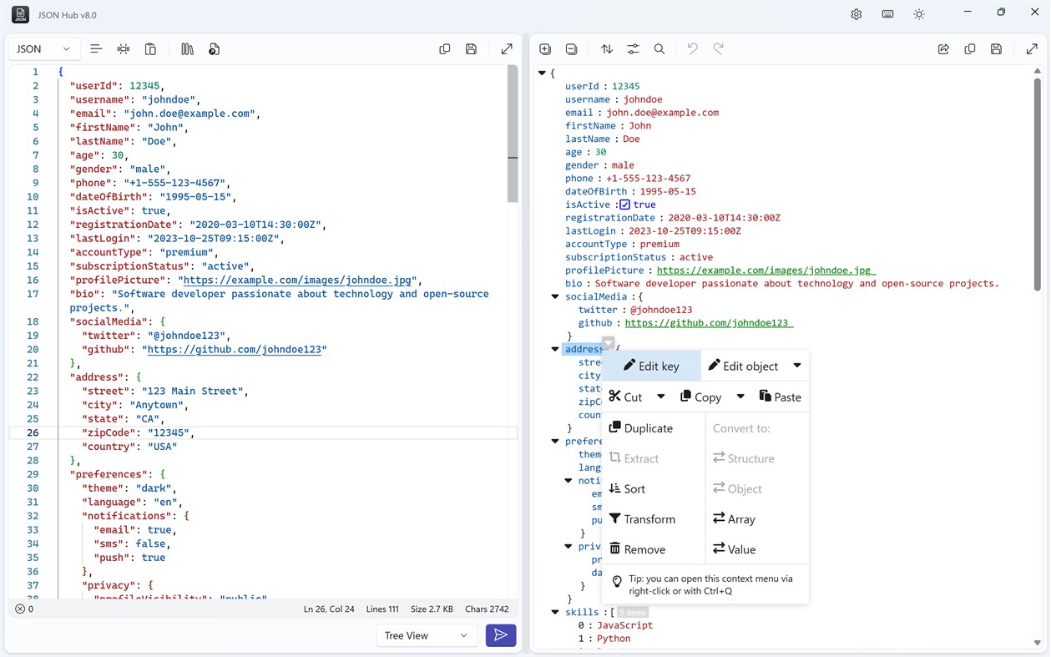
Task: Open the Edit object dropdown arrow
Action: point(797,366)
